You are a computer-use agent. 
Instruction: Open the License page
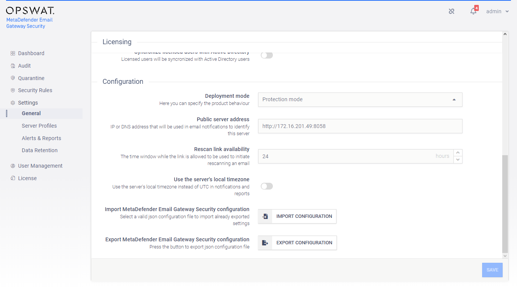[x=27, y=178]
